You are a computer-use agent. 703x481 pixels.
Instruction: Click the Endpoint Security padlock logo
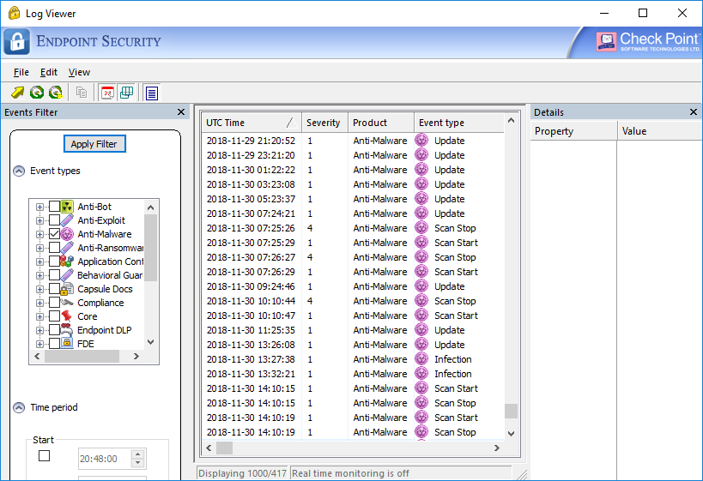pos(17,42)
